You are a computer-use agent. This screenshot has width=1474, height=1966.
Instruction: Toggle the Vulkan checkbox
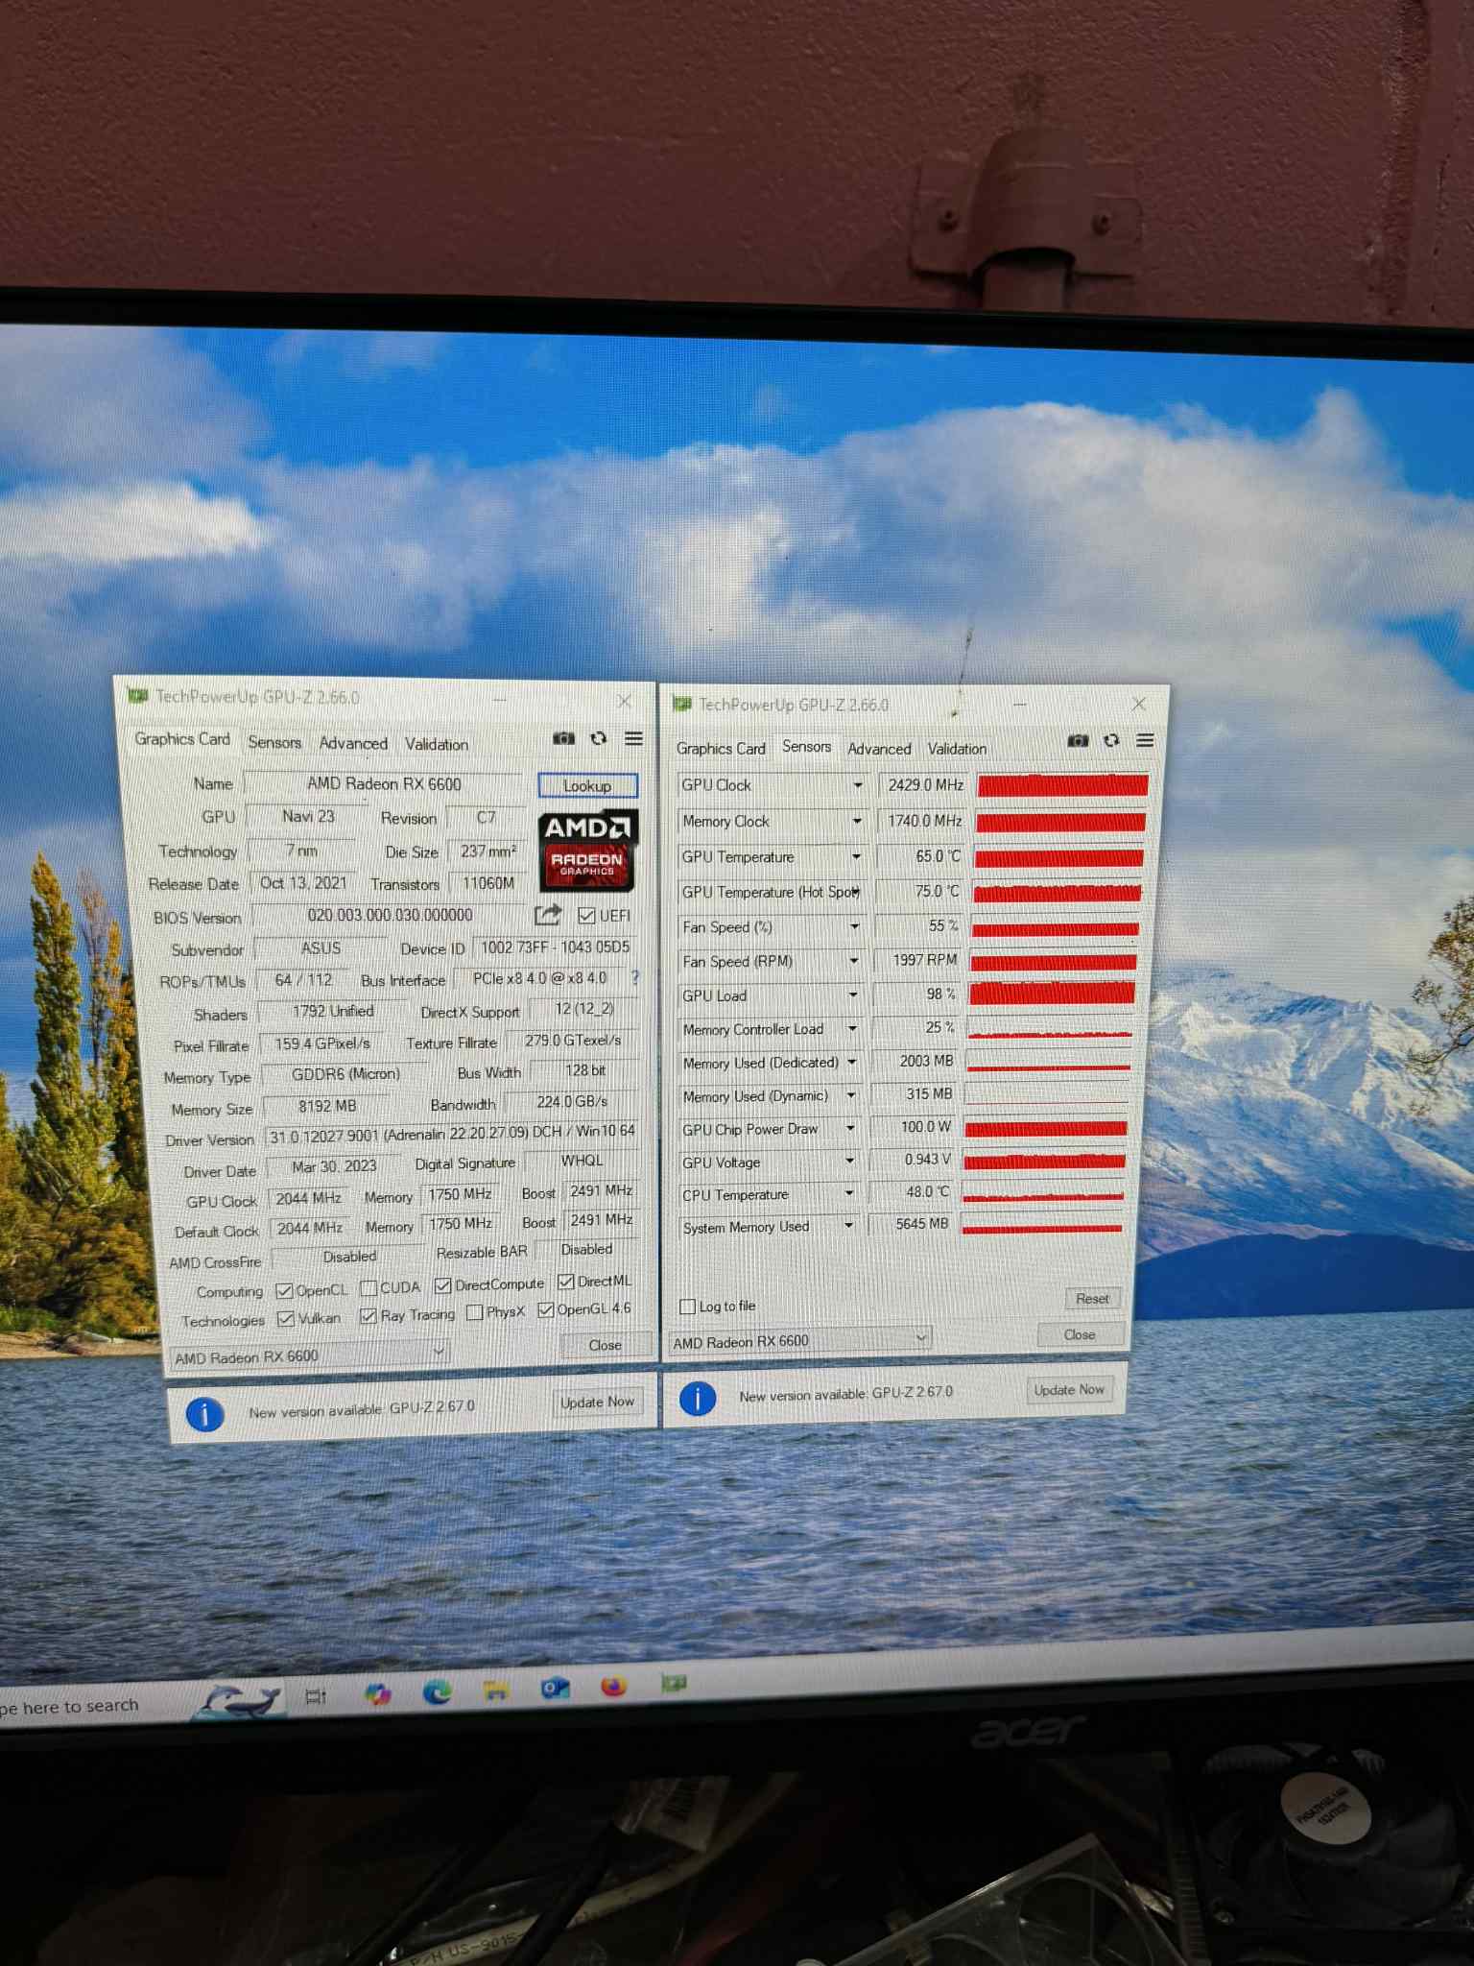[285, 1319]
